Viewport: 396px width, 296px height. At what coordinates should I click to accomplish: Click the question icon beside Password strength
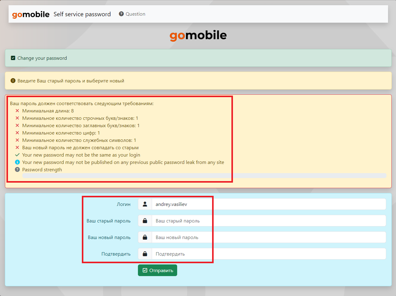17,169
